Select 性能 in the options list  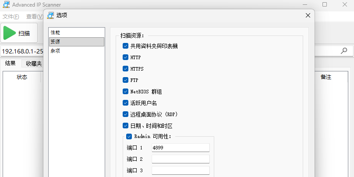coord(77,32)
